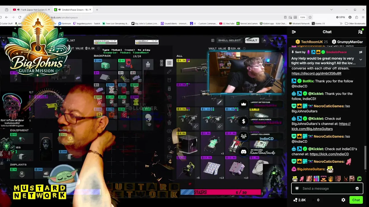This screenshot has width=369, height=207.
Task: Open the Big John's Guitars bookmark
Action: [145, 24]
